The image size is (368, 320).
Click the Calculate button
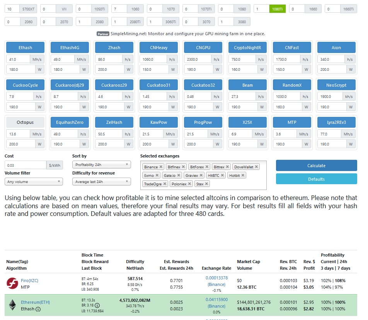point(316,166)
